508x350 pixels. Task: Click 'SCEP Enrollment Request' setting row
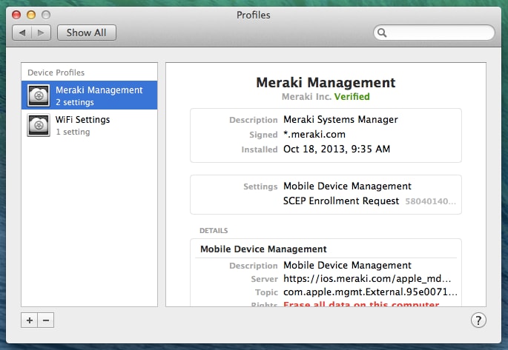pos(341,201)
